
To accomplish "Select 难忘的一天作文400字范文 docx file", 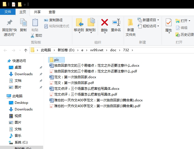I will coord(96,100).
